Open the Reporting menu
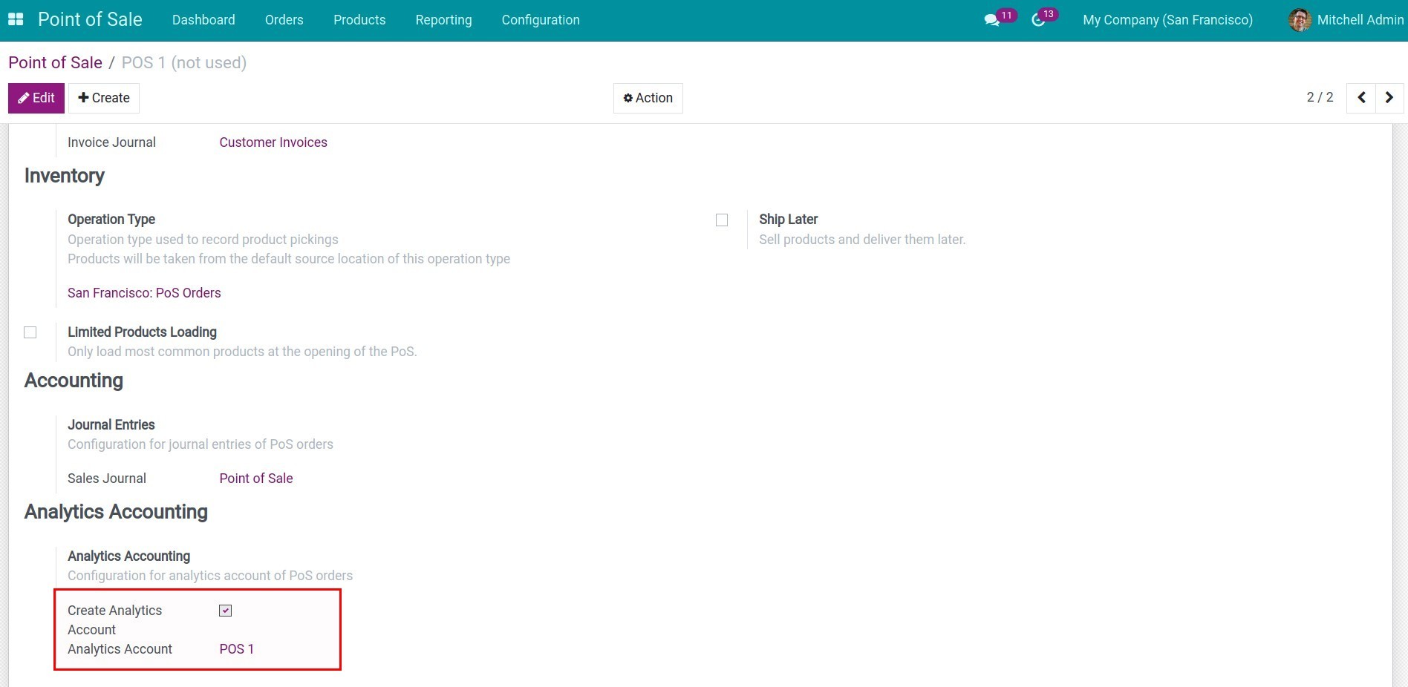 pos(443,20)
